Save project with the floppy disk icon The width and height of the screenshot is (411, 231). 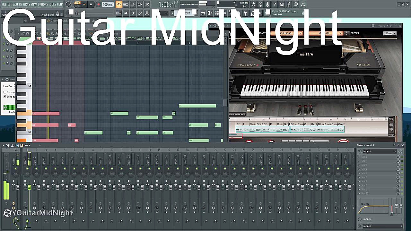pyautogui.click(x=282, y=4)
